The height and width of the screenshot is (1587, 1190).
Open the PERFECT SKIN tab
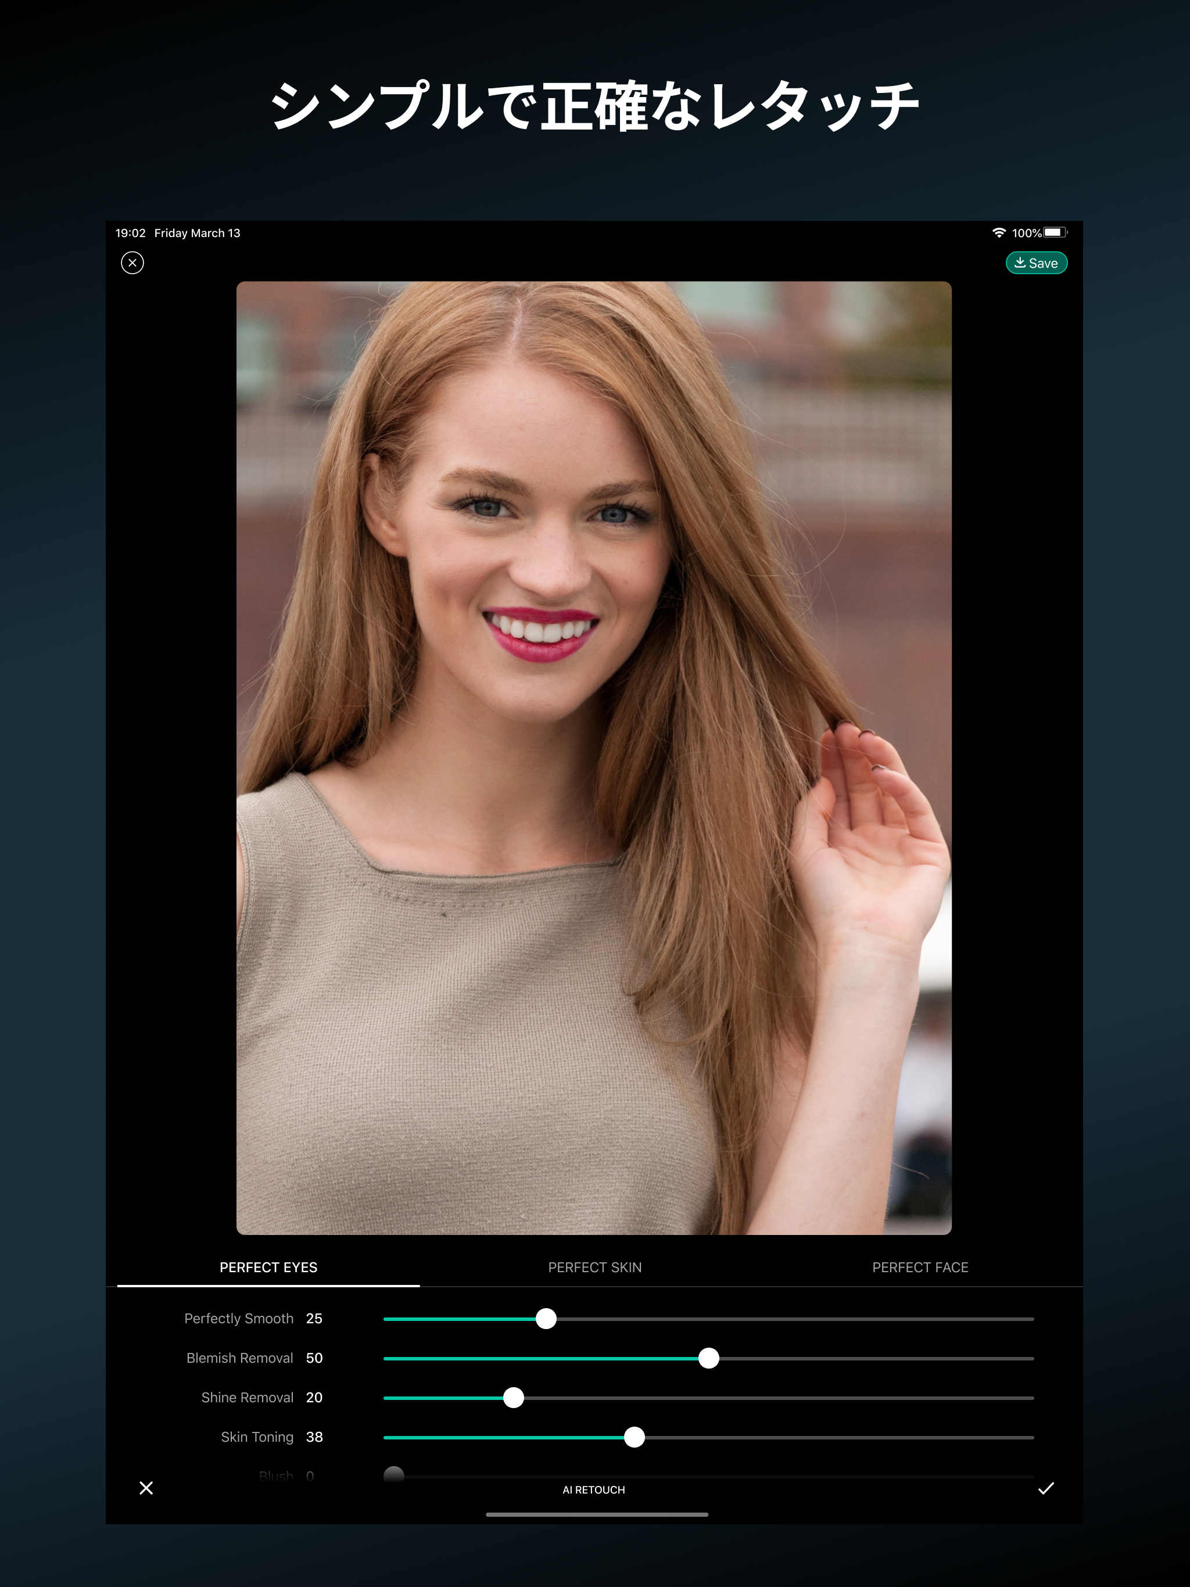click(594, 1267)
